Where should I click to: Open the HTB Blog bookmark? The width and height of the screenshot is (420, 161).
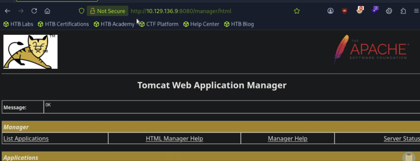[x=239, y=24]
